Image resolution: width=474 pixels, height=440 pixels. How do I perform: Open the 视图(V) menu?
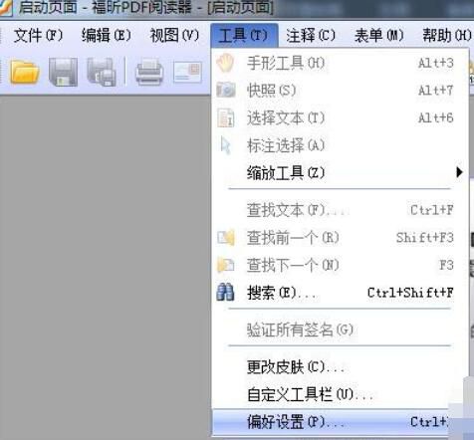(x=174, y=35)
